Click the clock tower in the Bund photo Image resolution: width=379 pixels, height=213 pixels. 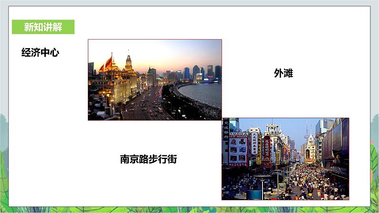tap(128, 63)
